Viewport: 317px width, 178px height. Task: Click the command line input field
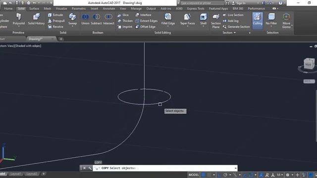click(x=165, y=168)
